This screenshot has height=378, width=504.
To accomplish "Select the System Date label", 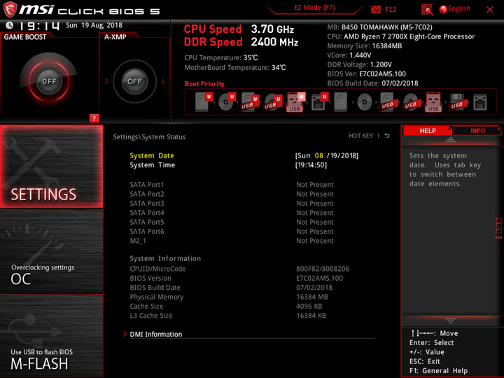I will 152,155.
